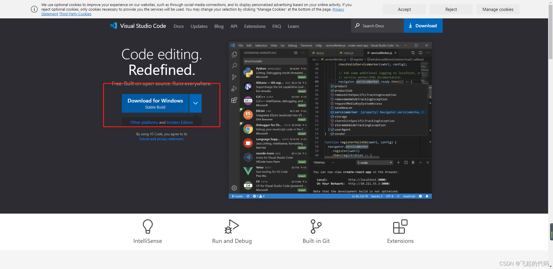Click the Visual Studio Code logo icon
Screen dimensions: 553x269
pos(113,26)
